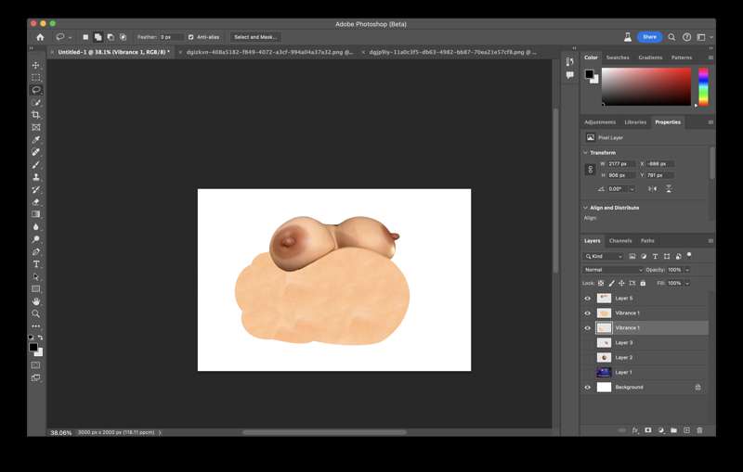
Task: Toggle link width and height chain
Action: pyautogui.click(x=591, y=170)
